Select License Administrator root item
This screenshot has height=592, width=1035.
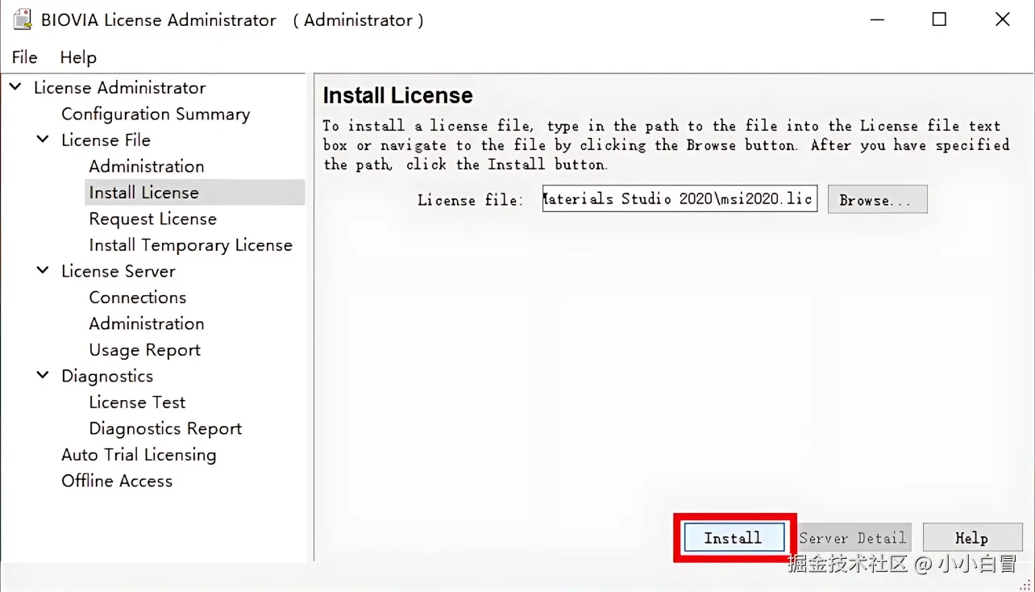(120, 87)
